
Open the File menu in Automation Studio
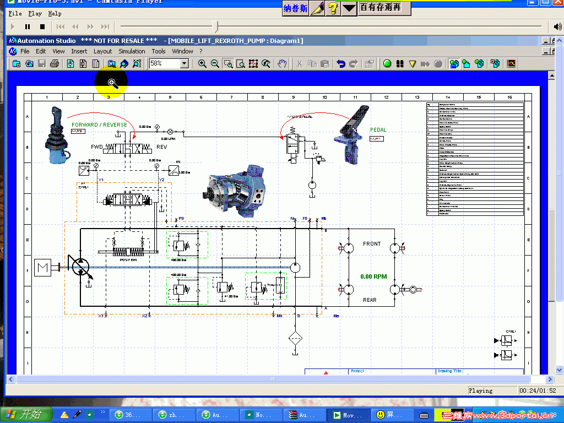[x=25, y=51]
